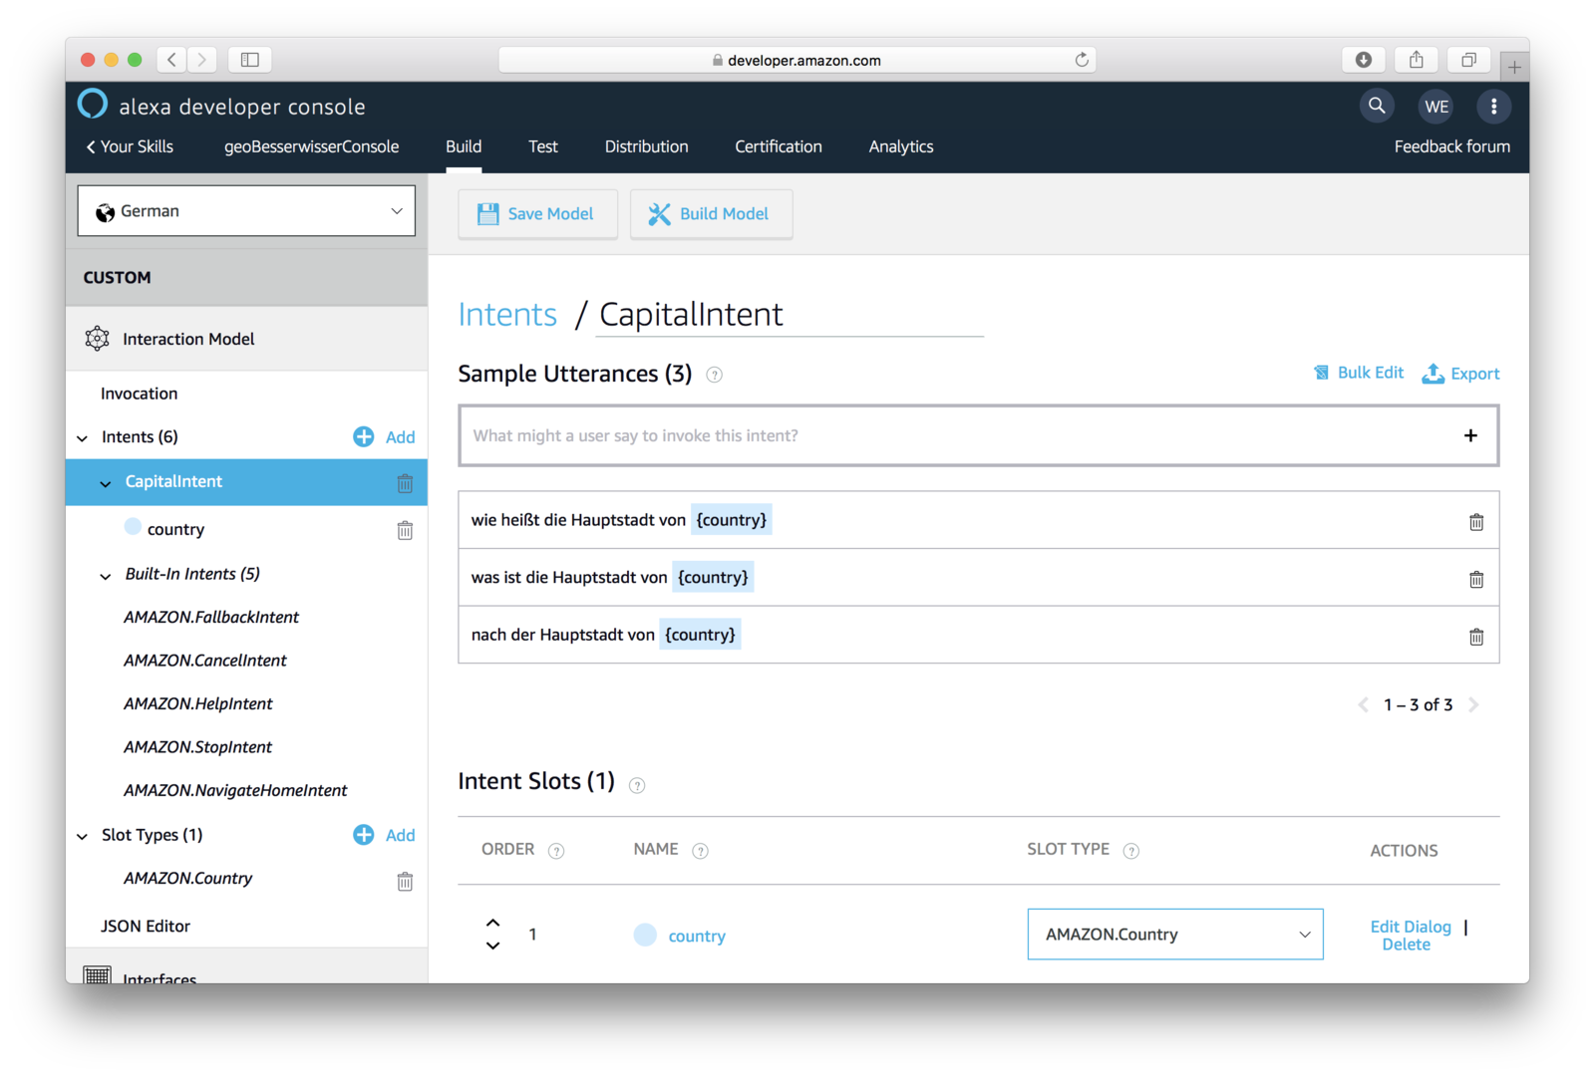Click the Interaction Model gear icon
This screenshot has width=1595, height=1077.
pyautogui.click(x=97, y=339)
